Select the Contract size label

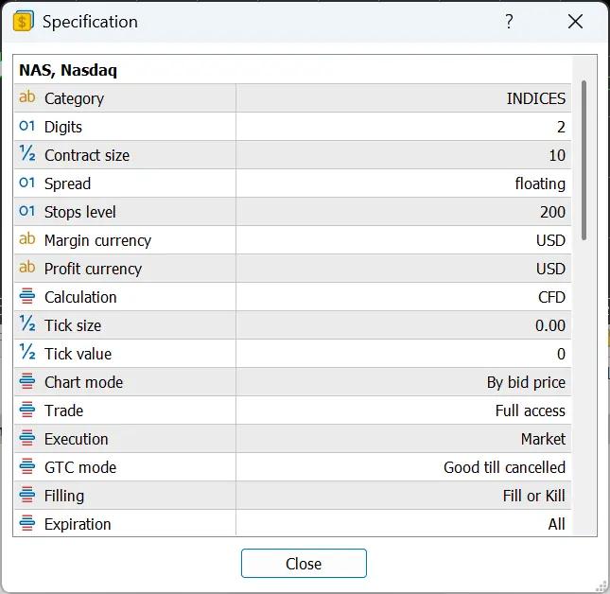tap(87, 156)
